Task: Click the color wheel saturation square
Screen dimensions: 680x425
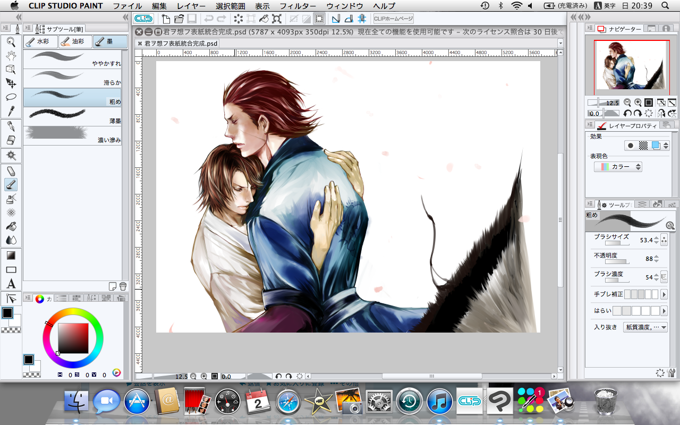Action: tap(73, 338)
